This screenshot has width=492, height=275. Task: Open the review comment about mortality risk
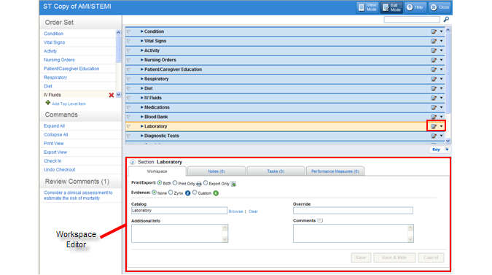[x=78, y=195]
